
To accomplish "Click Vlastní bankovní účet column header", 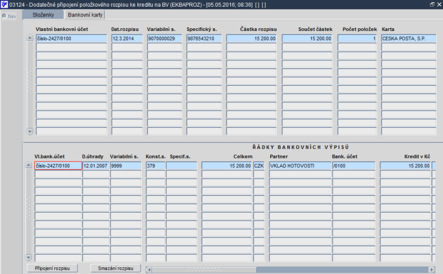I will 61,29.
